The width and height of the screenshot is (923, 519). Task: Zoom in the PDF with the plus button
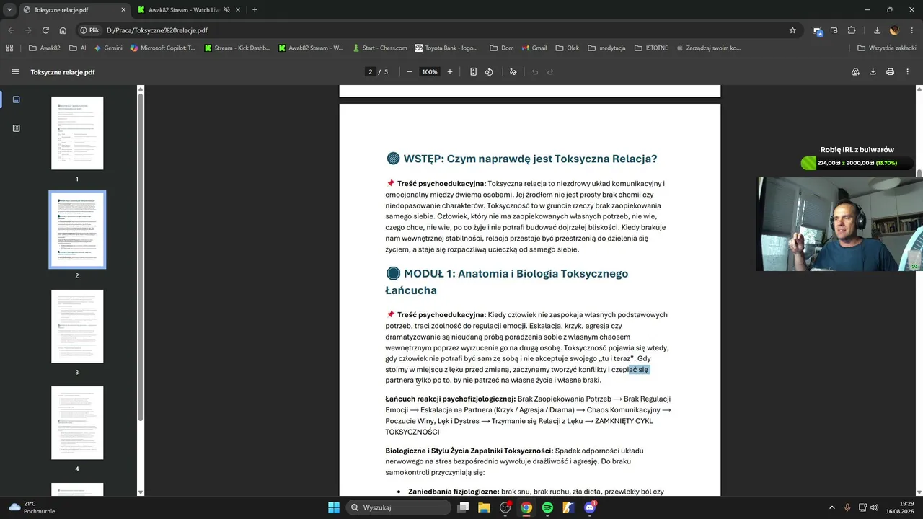(x=450, y=72)
